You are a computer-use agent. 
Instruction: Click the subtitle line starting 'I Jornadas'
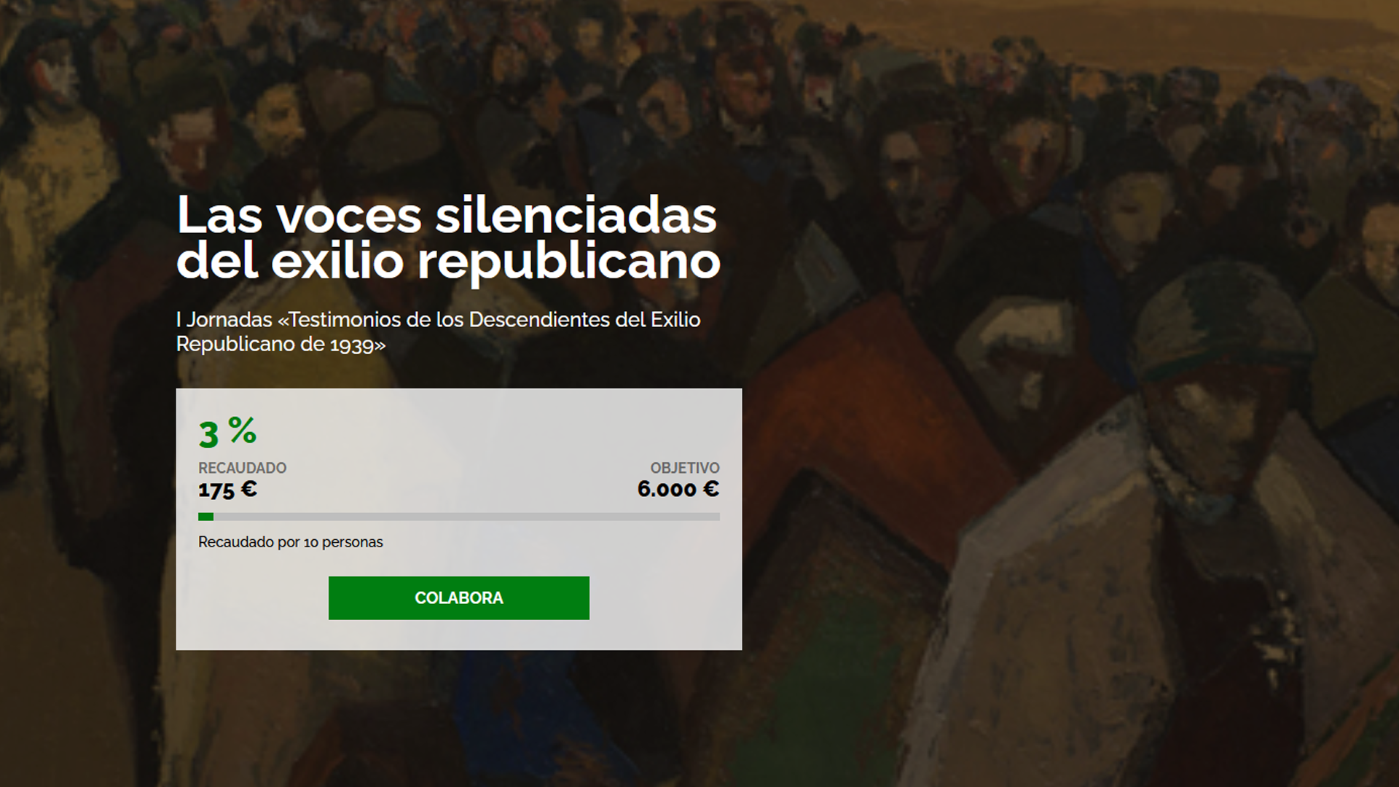click(438, 320)
